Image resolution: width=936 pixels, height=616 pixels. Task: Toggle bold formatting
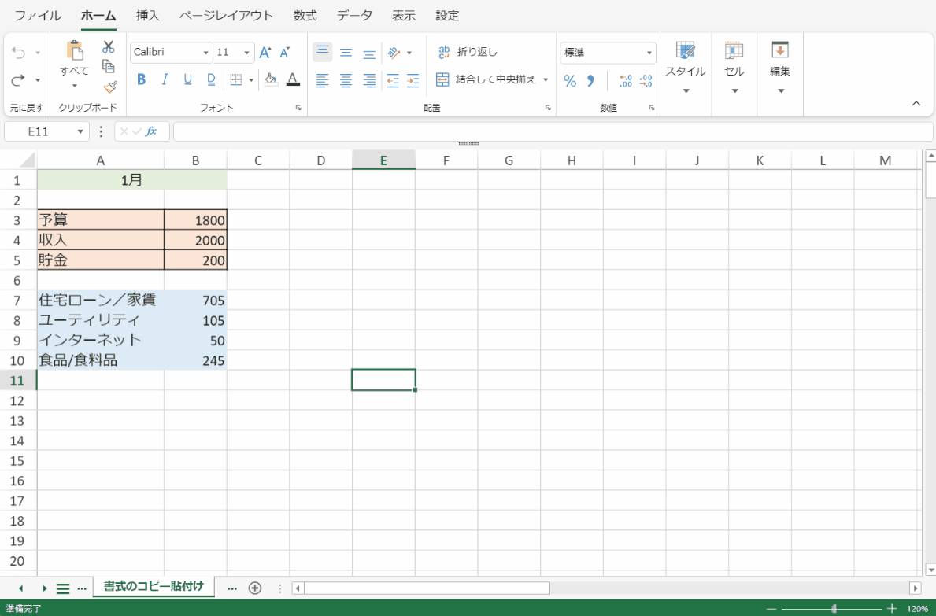point(142,79)
